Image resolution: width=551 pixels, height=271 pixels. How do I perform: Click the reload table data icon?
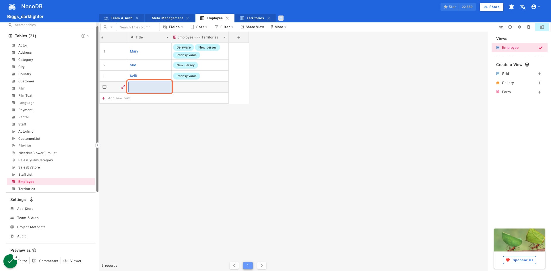510,27
